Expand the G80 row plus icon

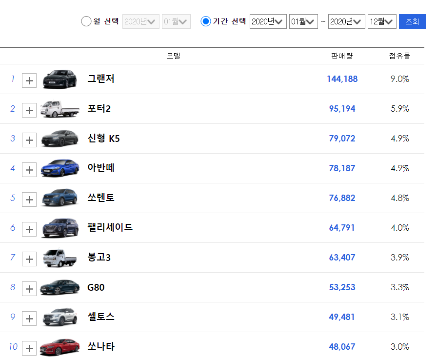[29, 289]
